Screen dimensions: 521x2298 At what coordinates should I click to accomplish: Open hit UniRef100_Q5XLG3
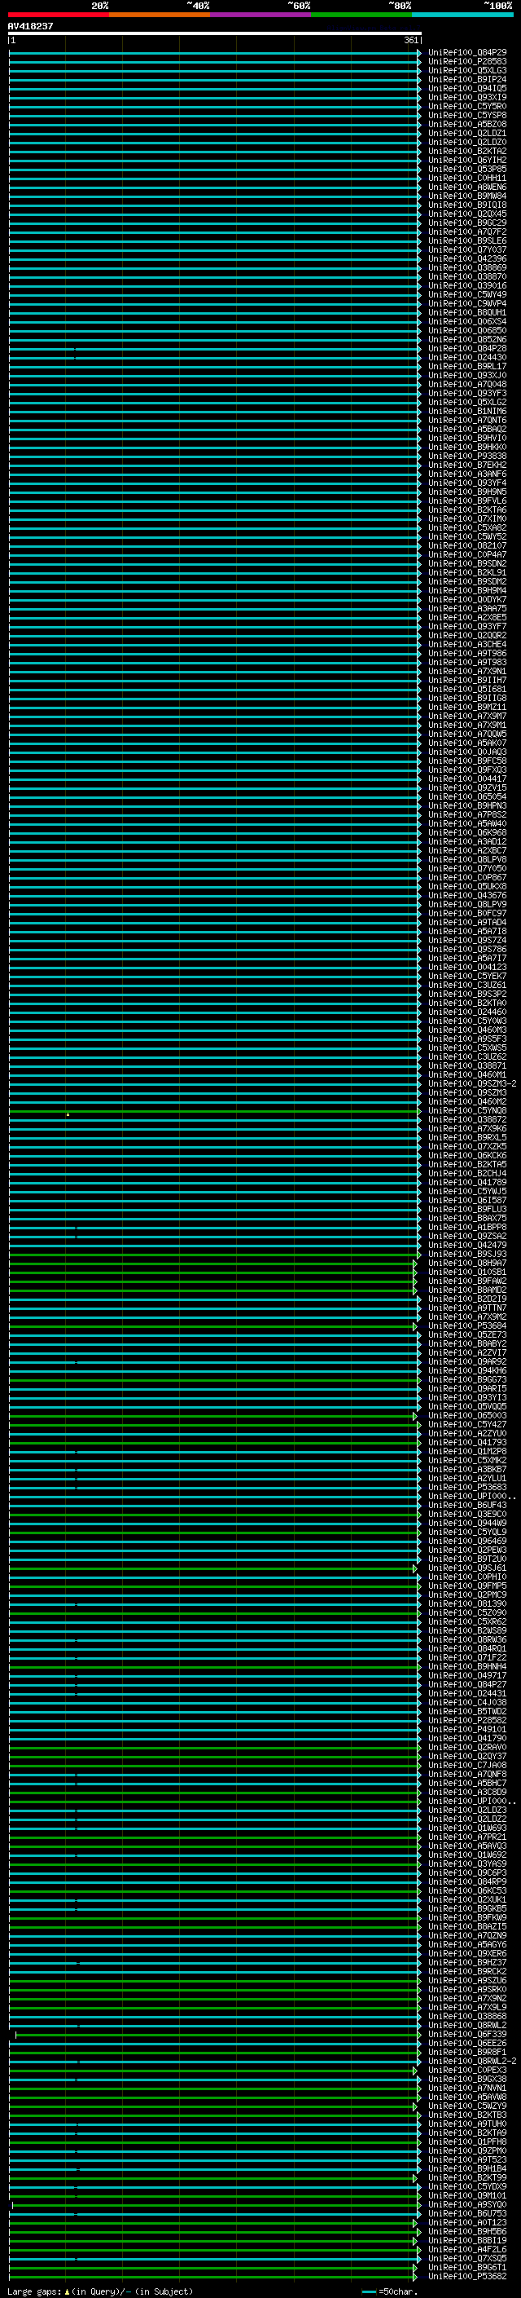tap(467, 70)
